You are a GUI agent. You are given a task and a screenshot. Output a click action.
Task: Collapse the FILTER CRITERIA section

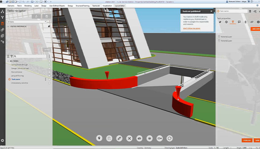(8, 26)
